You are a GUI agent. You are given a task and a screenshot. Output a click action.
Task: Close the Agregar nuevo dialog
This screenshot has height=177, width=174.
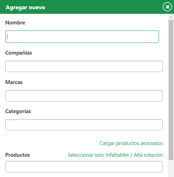coord(167,7)
